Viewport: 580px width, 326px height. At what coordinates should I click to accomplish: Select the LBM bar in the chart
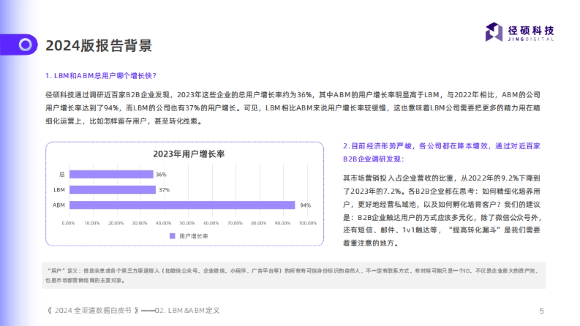pos(113,189)
